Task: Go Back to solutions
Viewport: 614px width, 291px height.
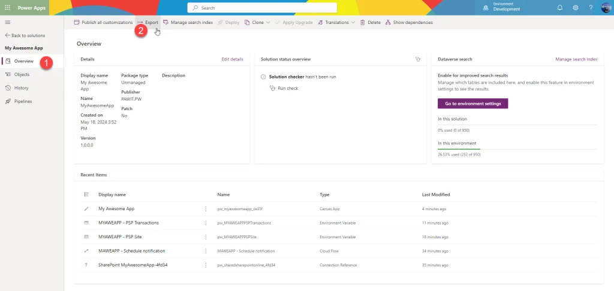Action: 25,35
